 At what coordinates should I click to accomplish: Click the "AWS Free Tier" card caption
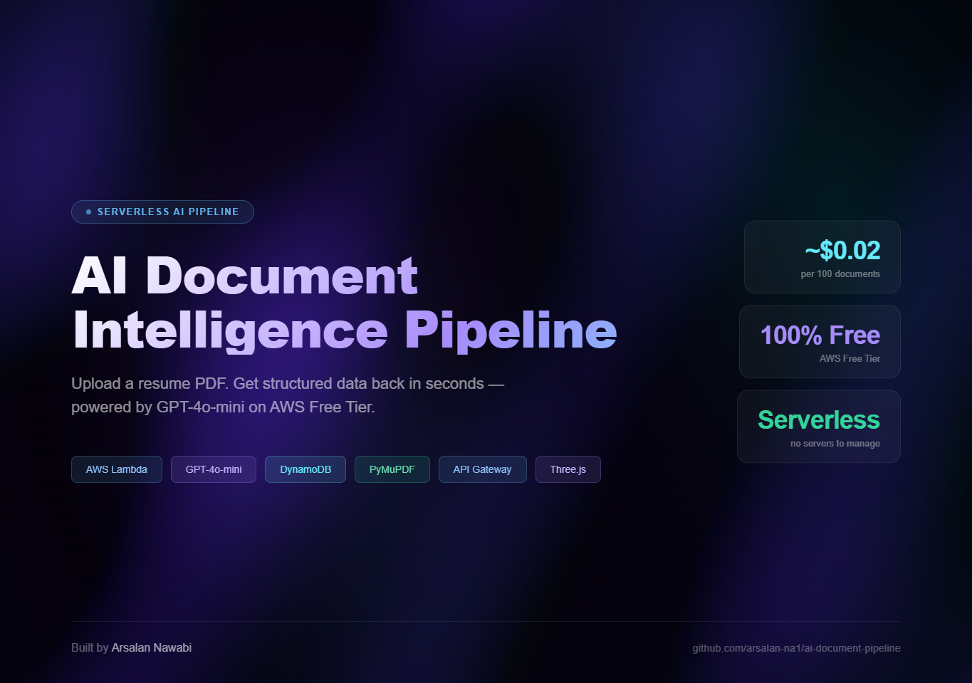point(850,359)
